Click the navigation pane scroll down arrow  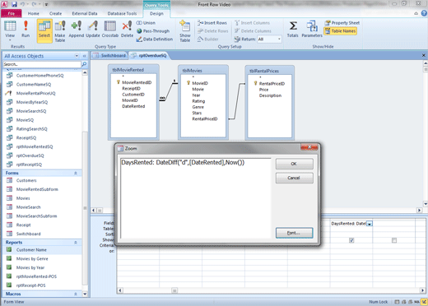[85, 294]
